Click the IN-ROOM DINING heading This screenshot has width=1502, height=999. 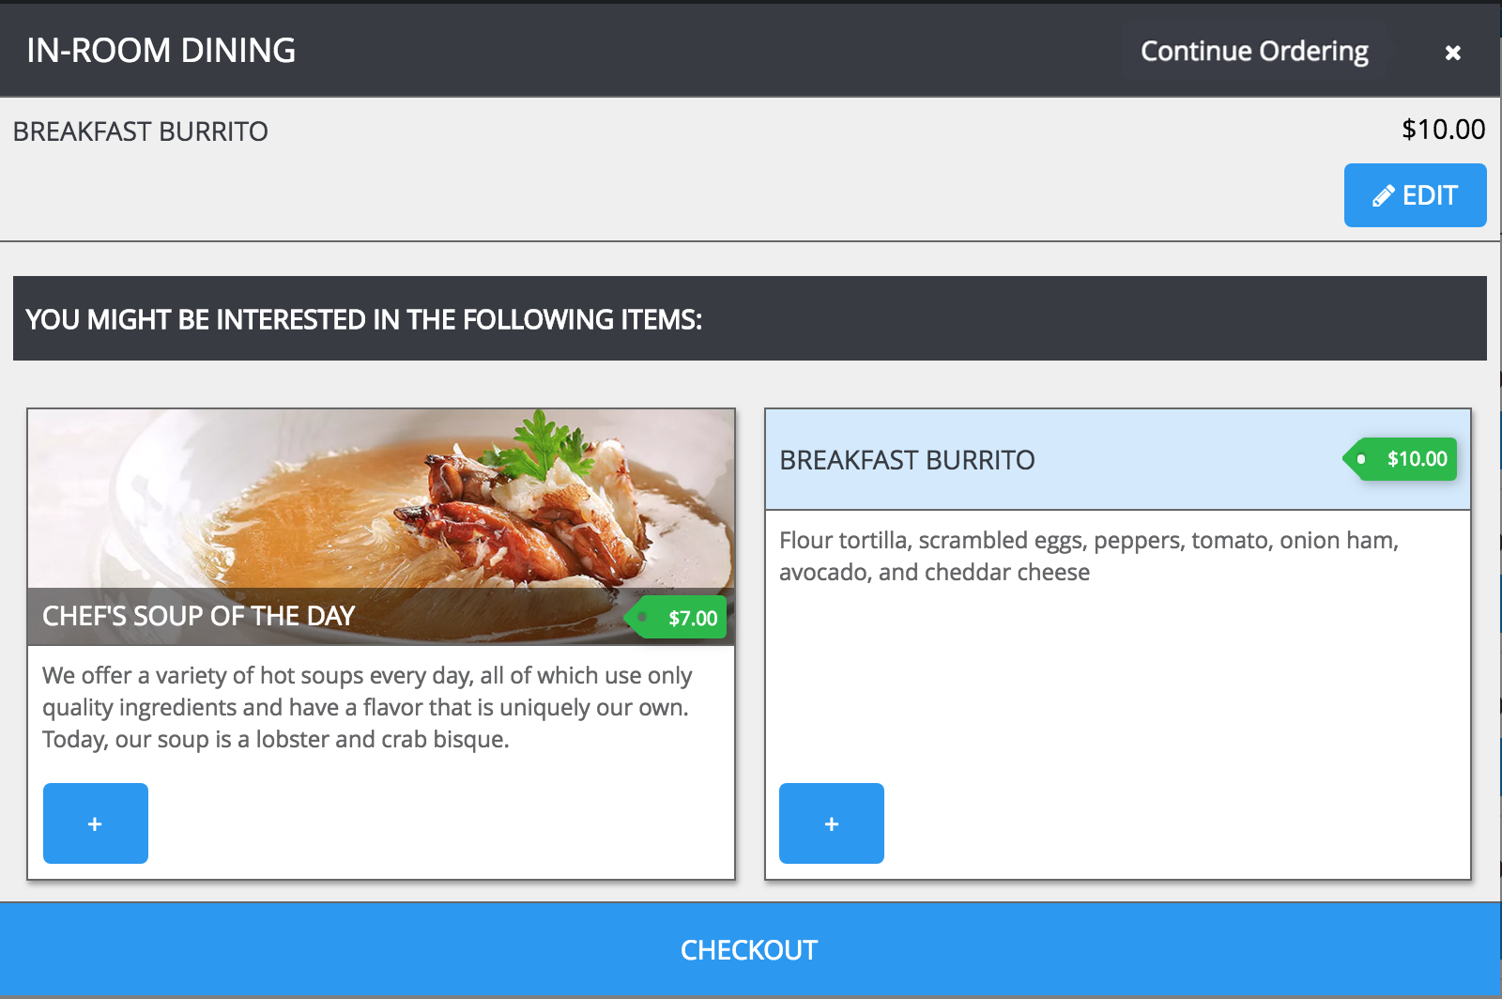(x=161, y=51)
